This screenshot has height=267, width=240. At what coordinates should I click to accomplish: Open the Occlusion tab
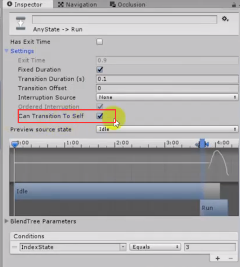click(x=128, y=5)
